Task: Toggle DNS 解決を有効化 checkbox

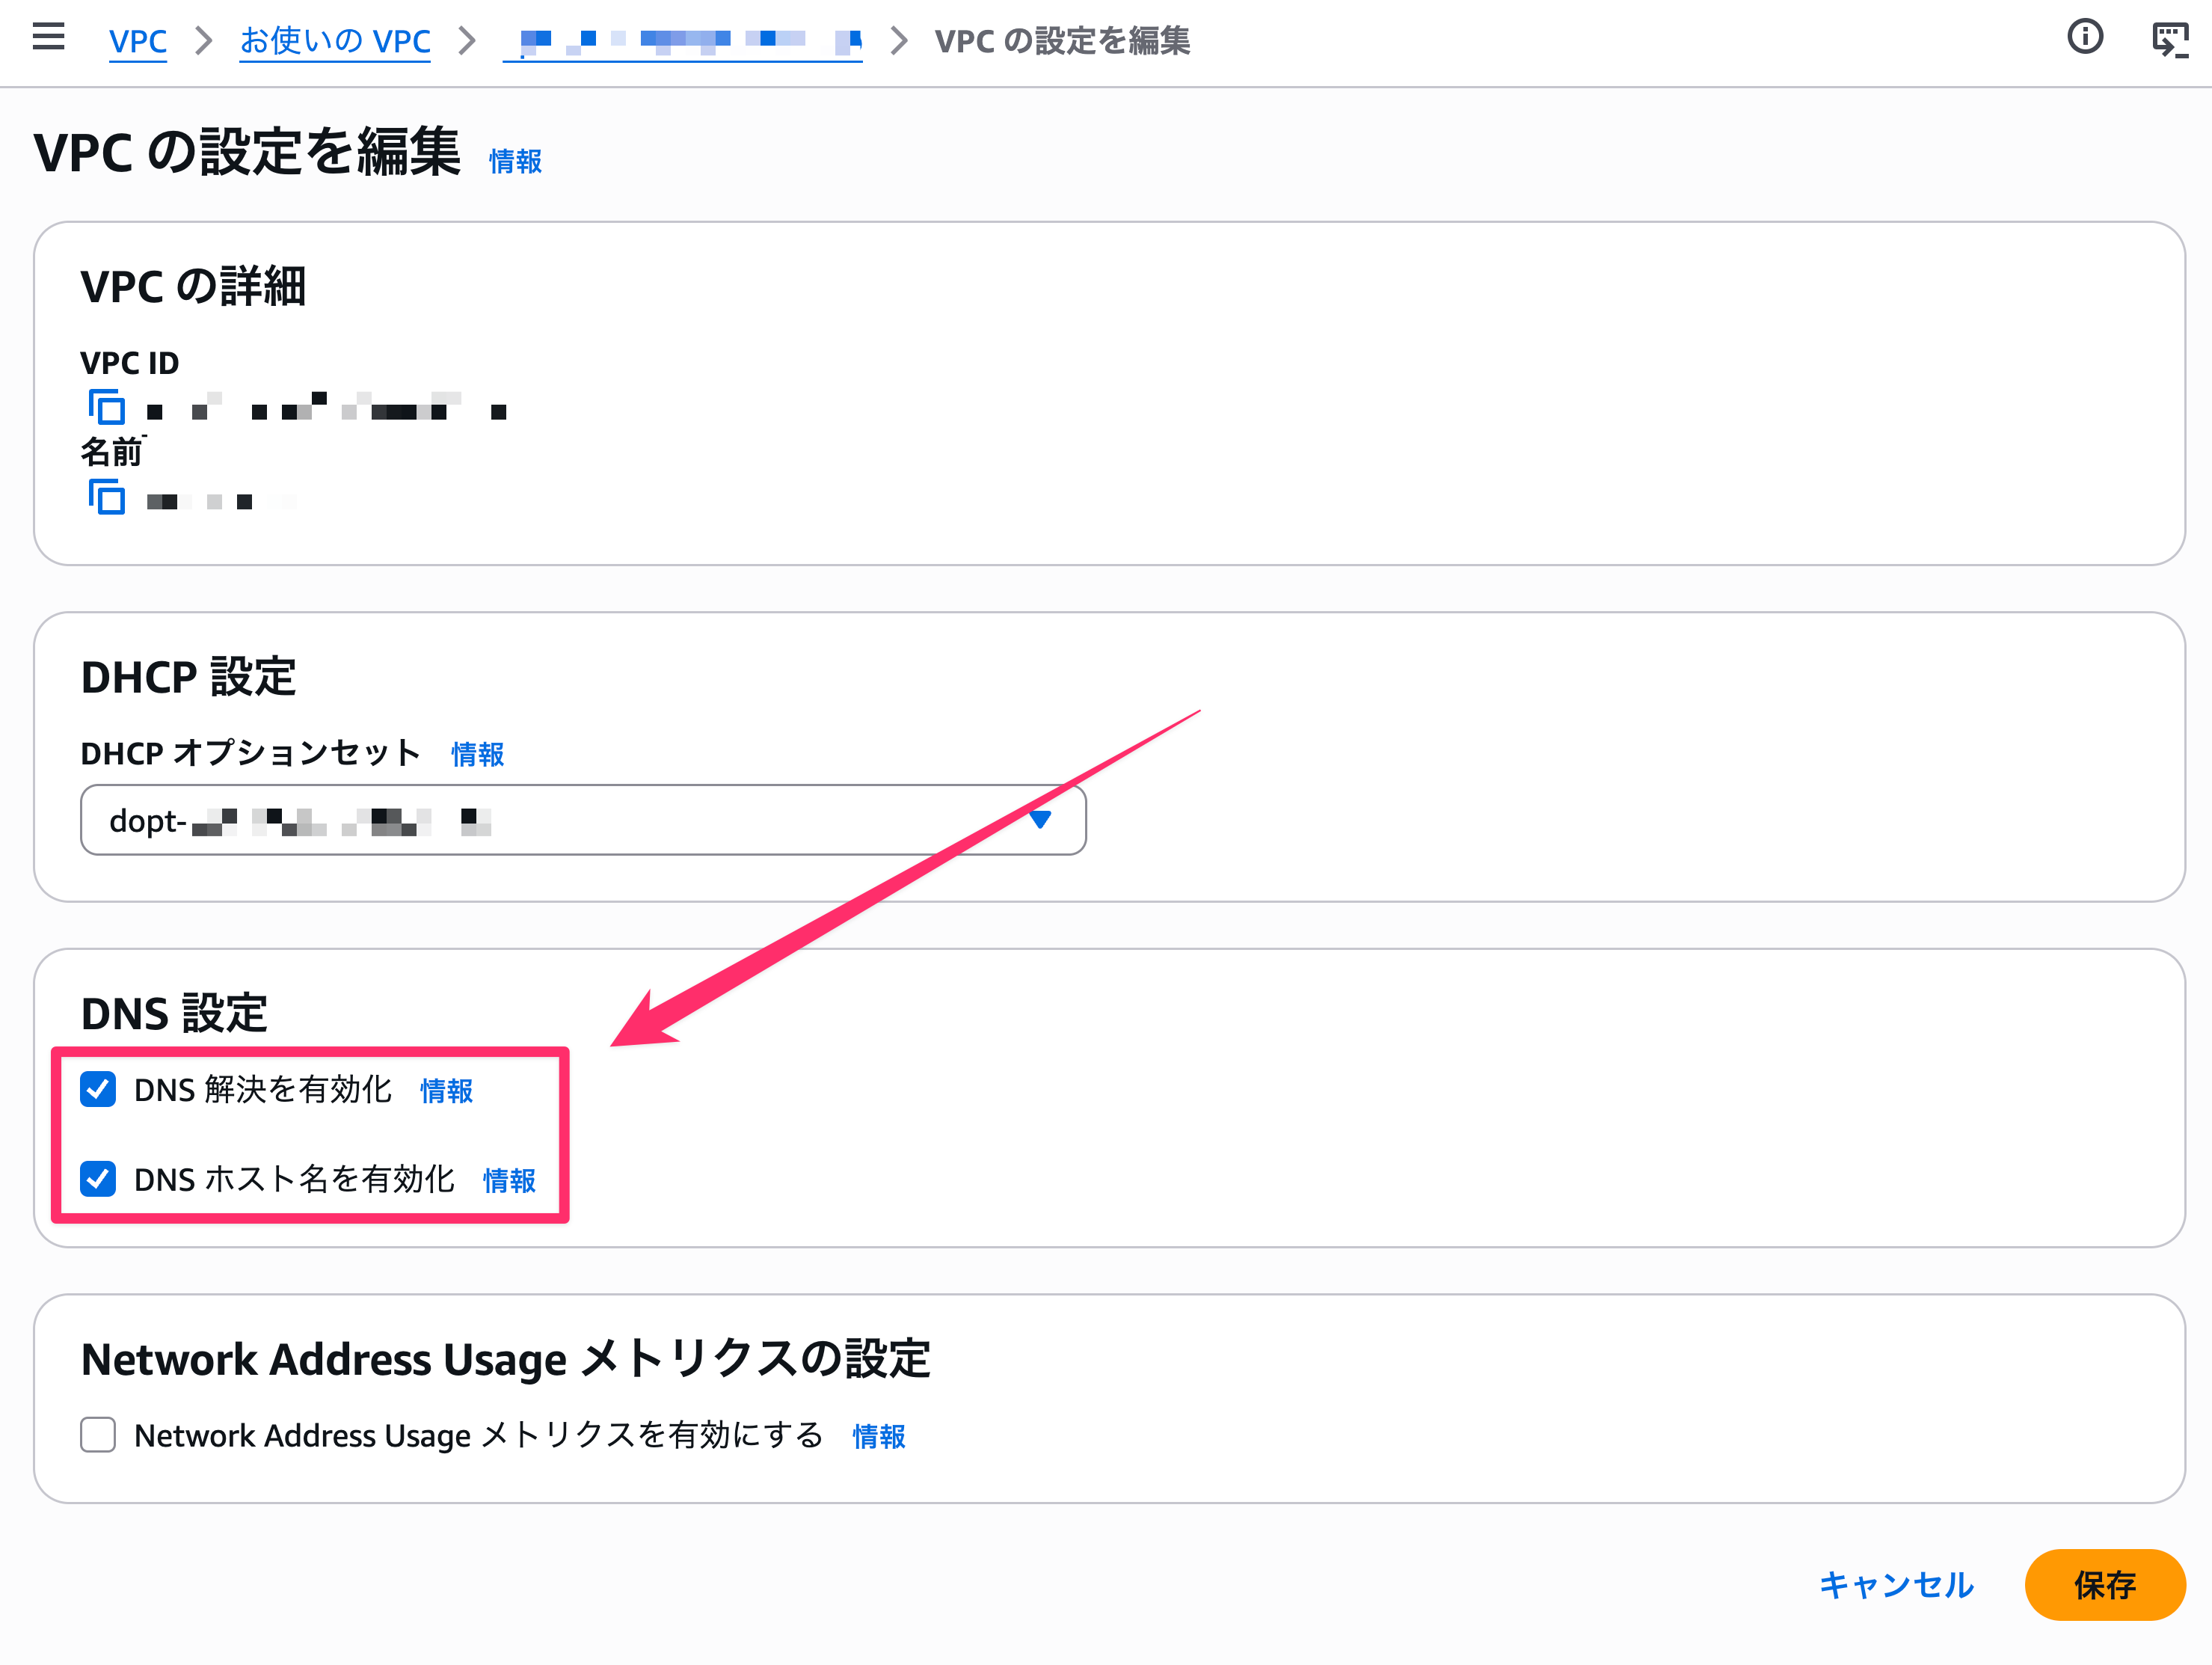Action: tap(98, 1089)
